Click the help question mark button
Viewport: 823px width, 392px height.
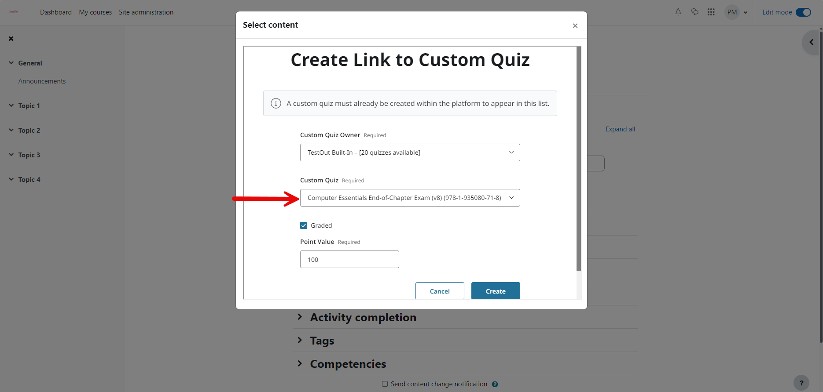[801, 383]
